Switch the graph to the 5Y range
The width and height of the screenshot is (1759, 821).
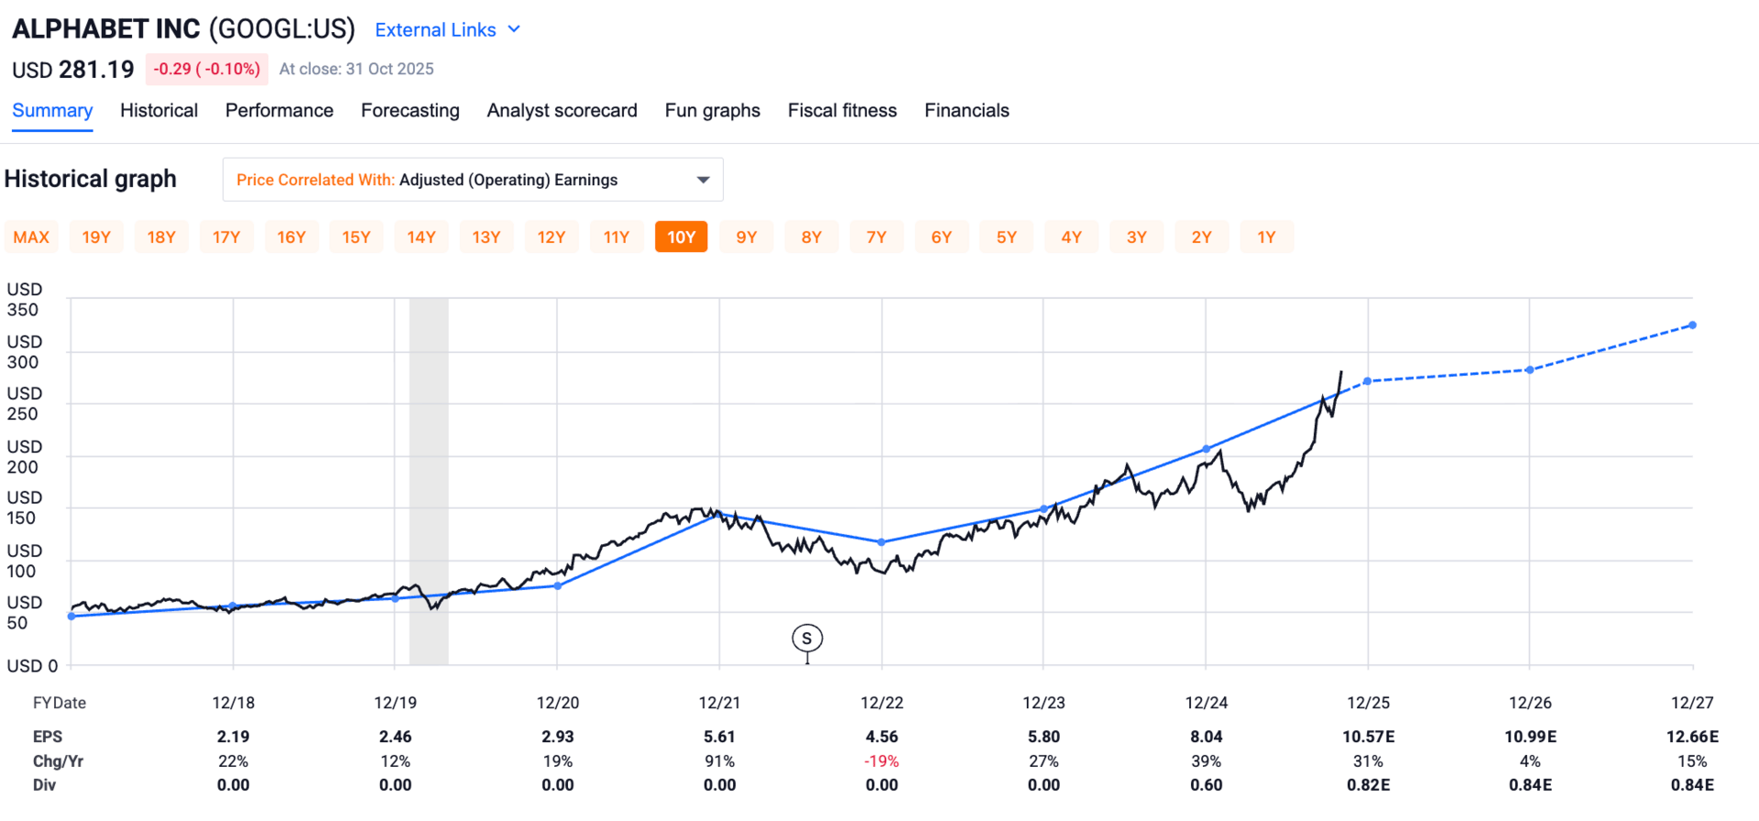(1006, 237)
